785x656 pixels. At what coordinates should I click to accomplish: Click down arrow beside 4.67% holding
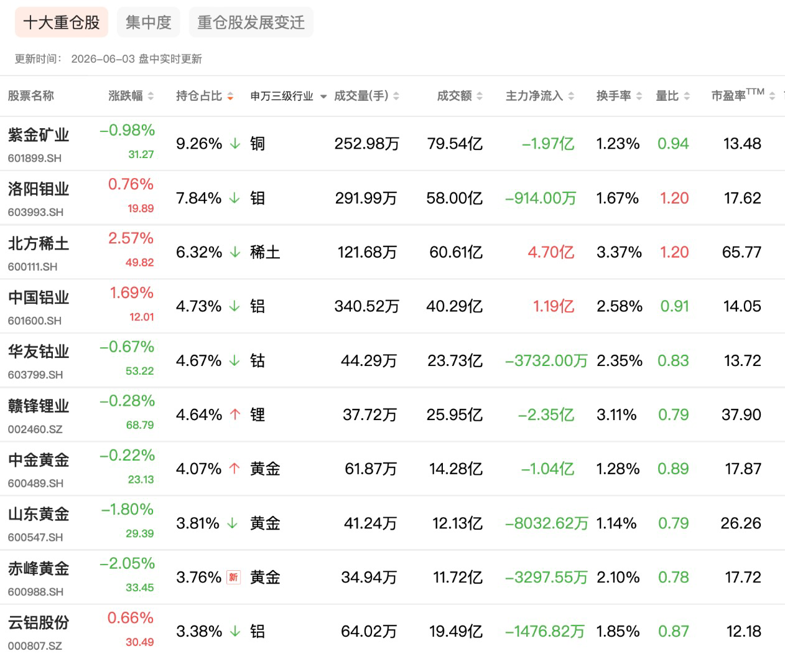235,360
